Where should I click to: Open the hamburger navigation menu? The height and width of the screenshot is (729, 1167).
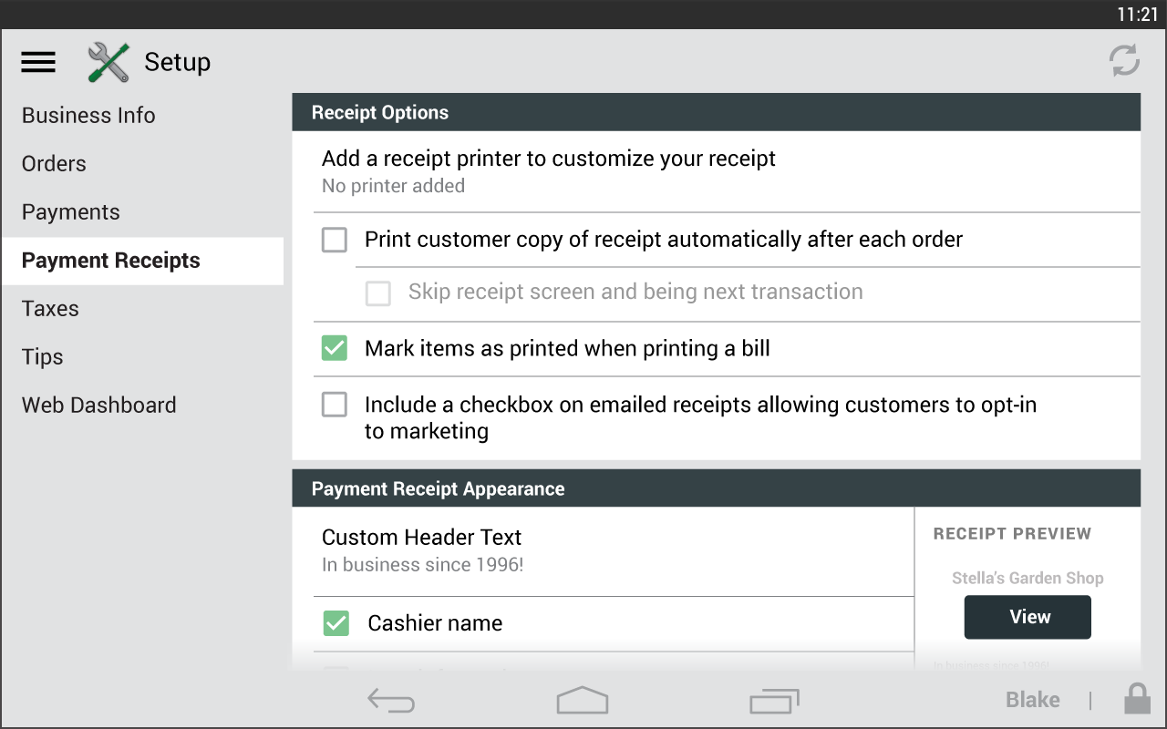(x=38, y=62)
